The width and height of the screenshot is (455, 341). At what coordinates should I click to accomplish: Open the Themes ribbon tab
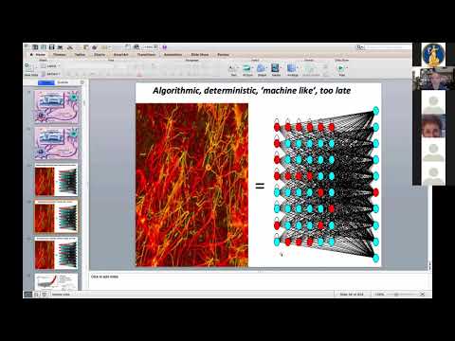[59, 55]
